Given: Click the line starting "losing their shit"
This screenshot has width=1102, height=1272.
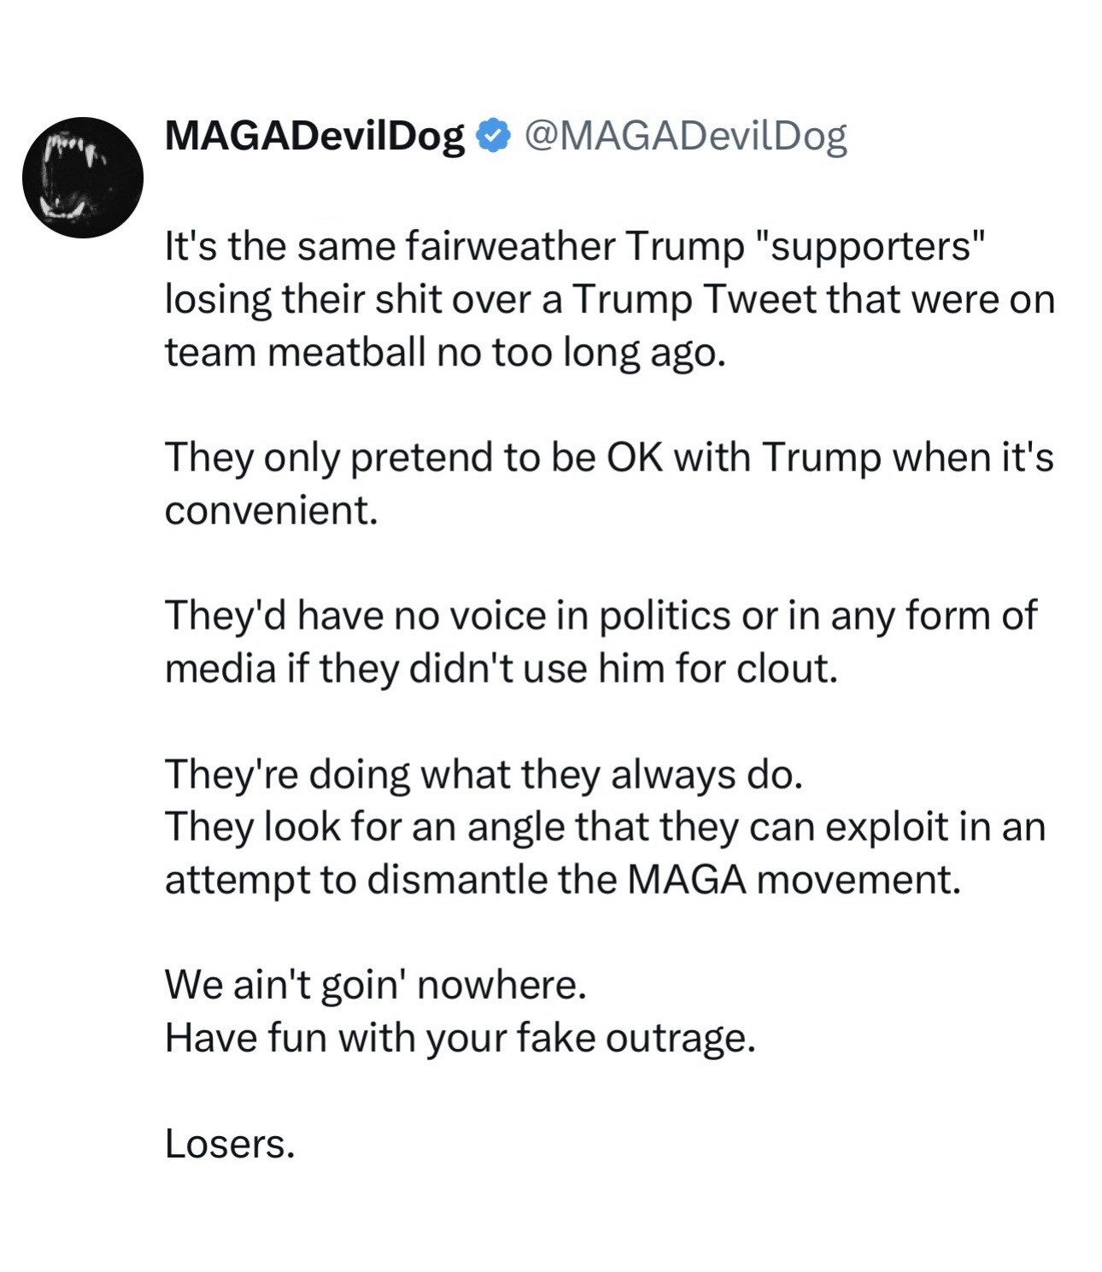Looking at the screenshot, I should [609, 300].
